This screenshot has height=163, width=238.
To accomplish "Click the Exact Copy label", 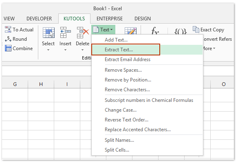I will point(212,30).
